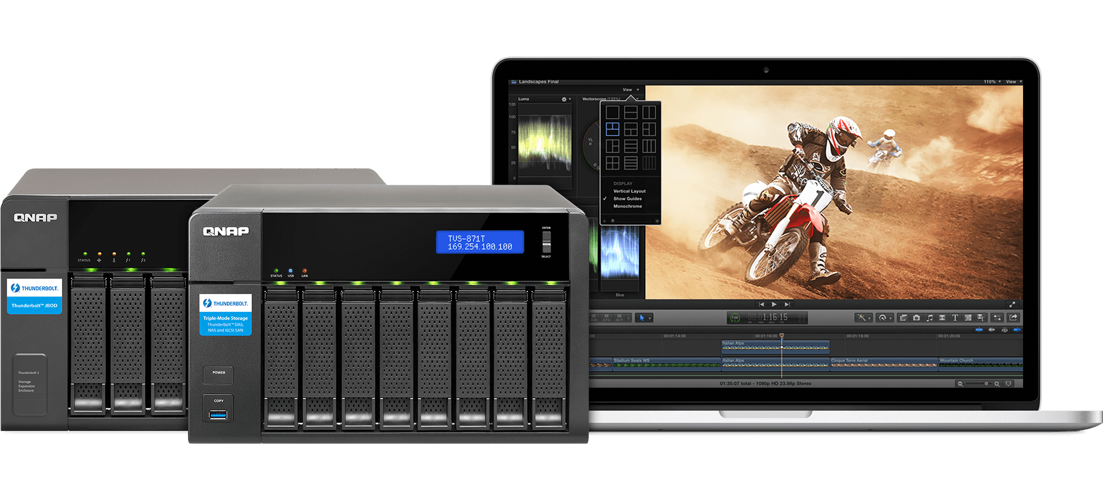The height and width of the screenshot is (480, 1103).
Task: Toggle audio skimming in timeline
Action: tap(992, 330)
